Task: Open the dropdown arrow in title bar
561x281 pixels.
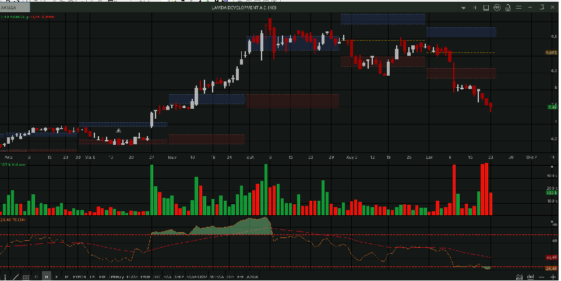Action: coord(463,8)
